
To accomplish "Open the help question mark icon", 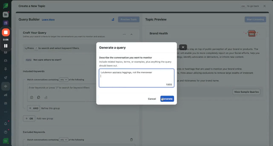I will click(x=5, y=132).
